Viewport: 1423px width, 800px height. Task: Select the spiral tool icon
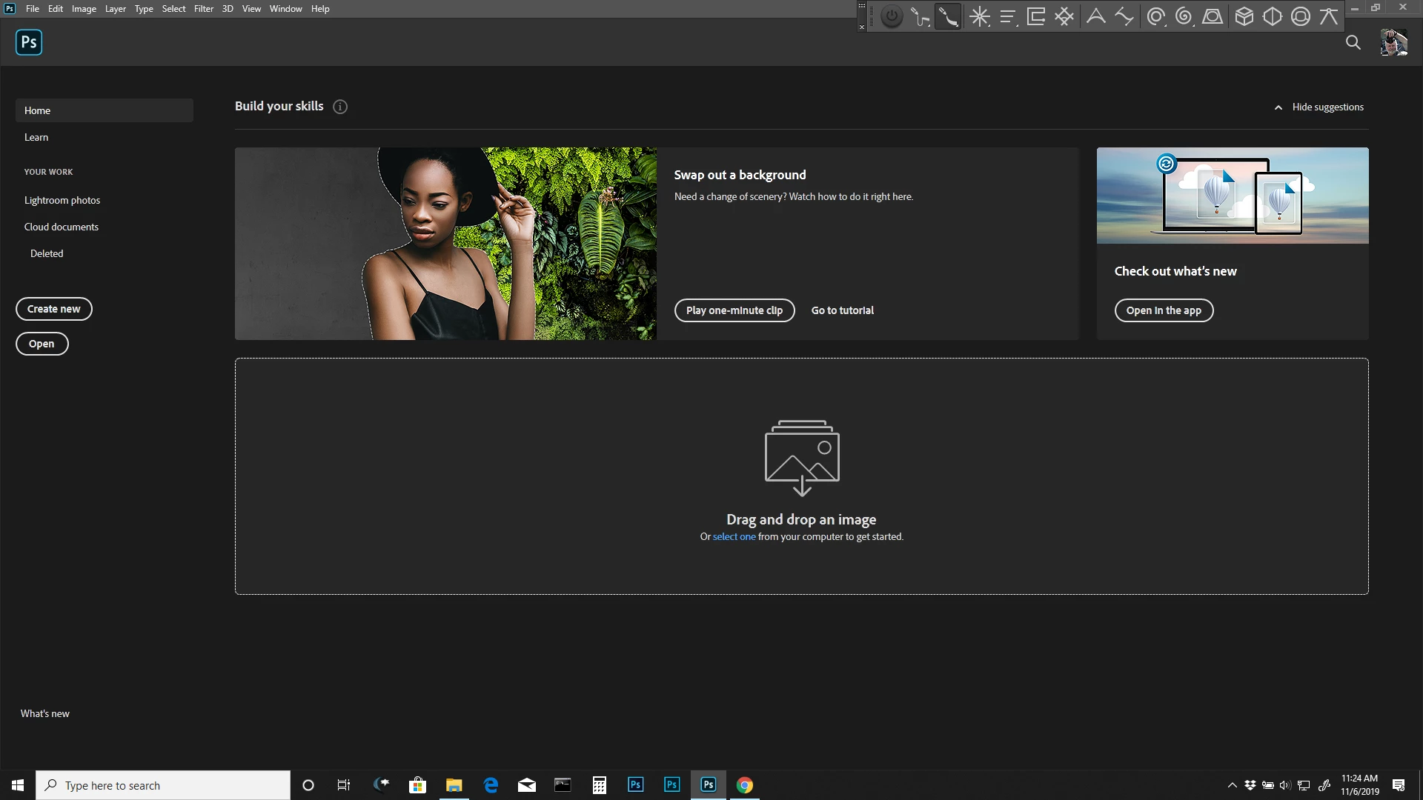[x=1184, y=16]
